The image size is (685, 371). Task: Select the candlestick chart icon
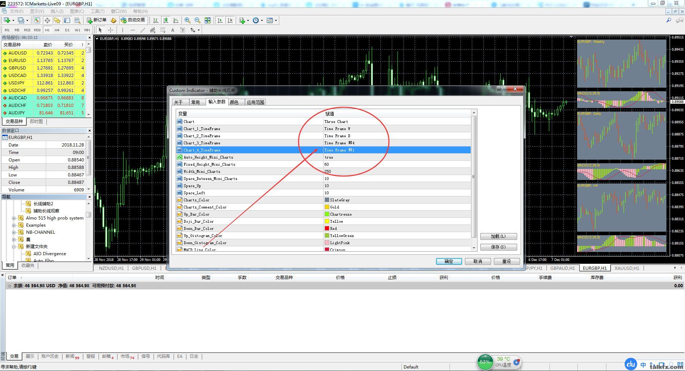click(x=166, y=20)
